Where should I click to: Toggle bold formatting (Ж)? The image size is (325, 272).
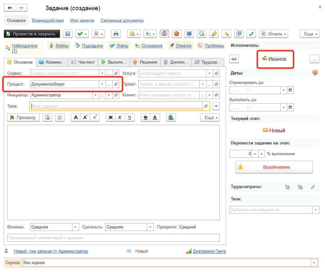coord(111,117)
